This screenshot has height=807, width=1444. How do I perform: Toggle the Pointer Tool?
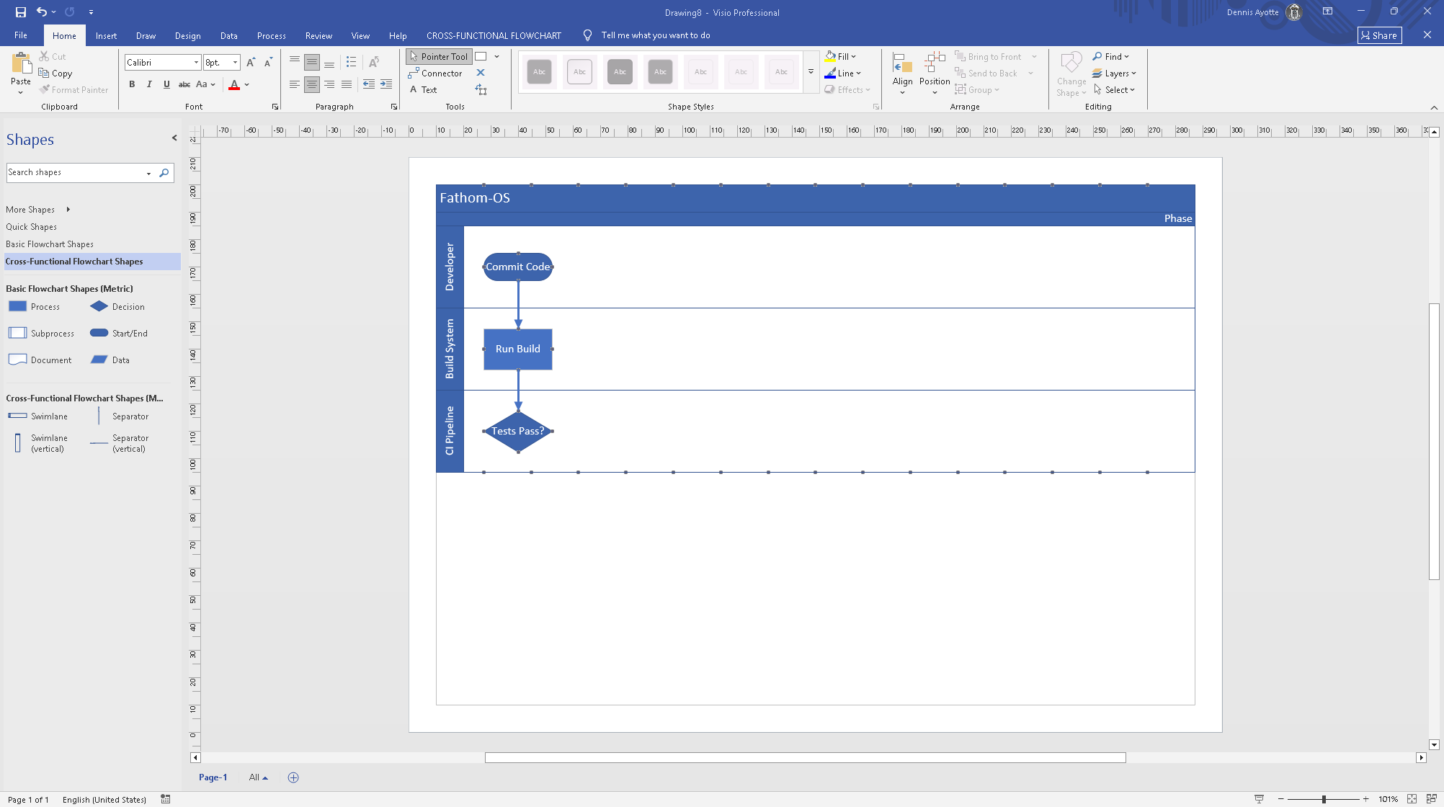[439, 56]
